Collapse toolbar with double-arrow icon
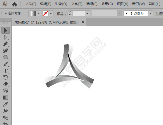Image resolution: width=163 pixels, height=125 pixels. (3, 20)
